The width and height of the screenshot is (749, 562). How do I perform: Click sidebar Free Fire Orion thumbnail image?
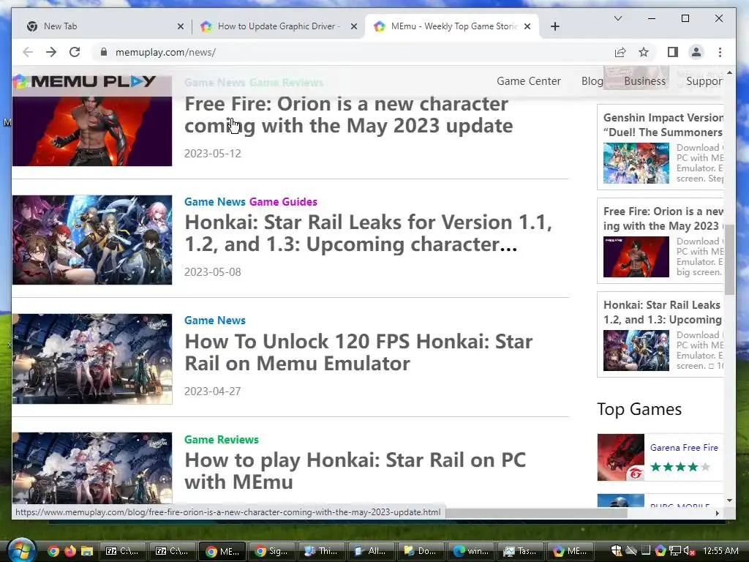[x=636, y=257]
